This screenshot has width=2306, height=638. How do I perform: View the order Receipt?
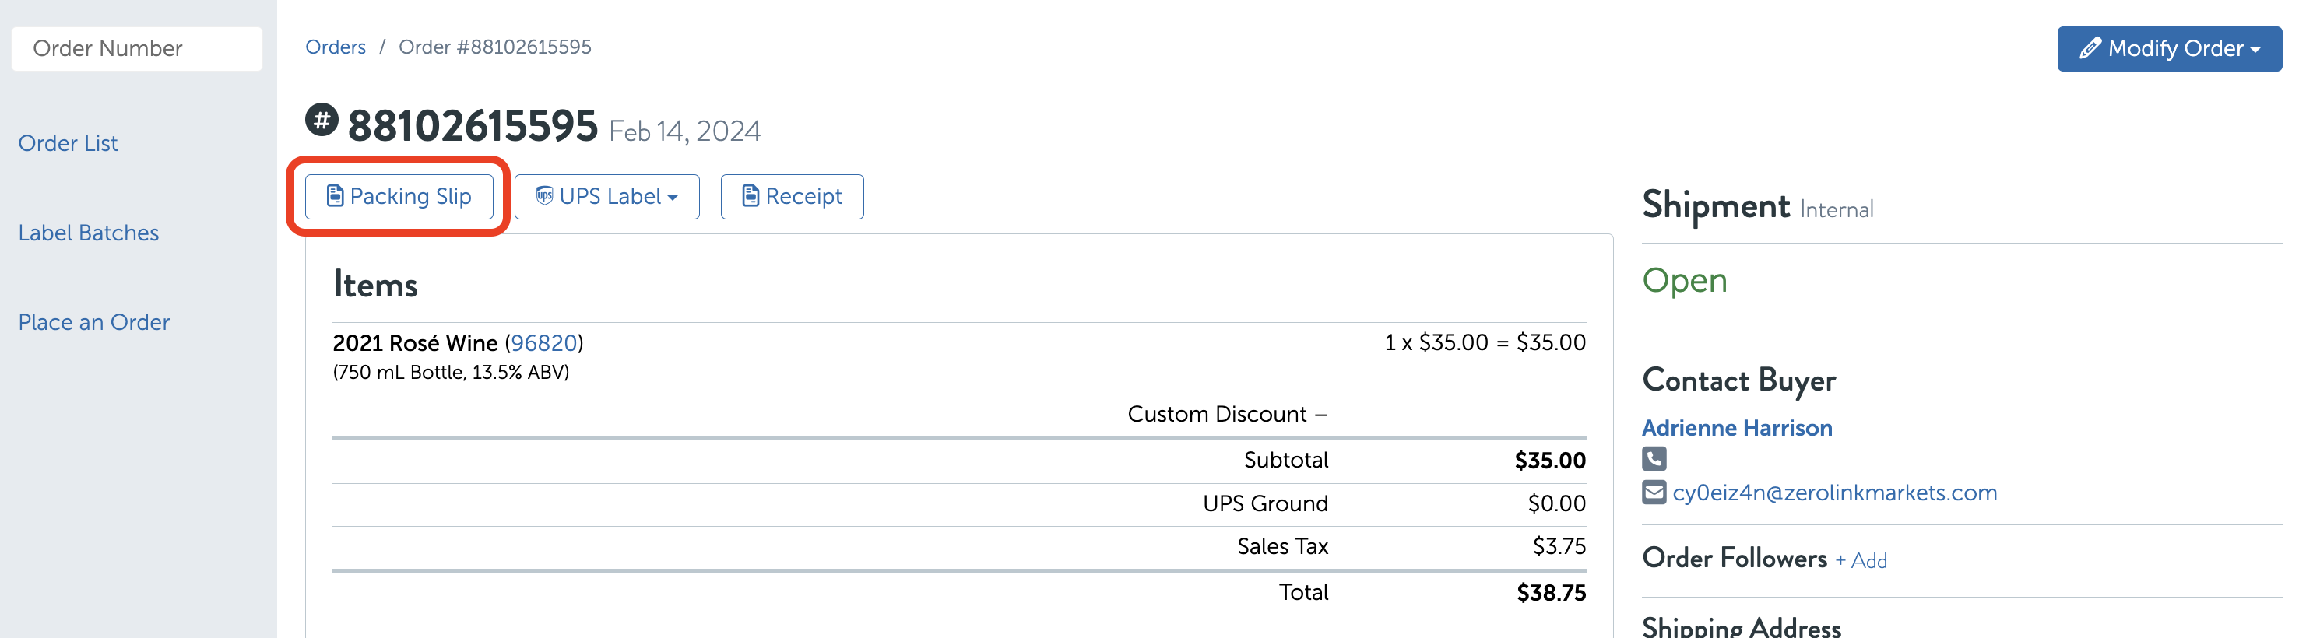point(793,197)
